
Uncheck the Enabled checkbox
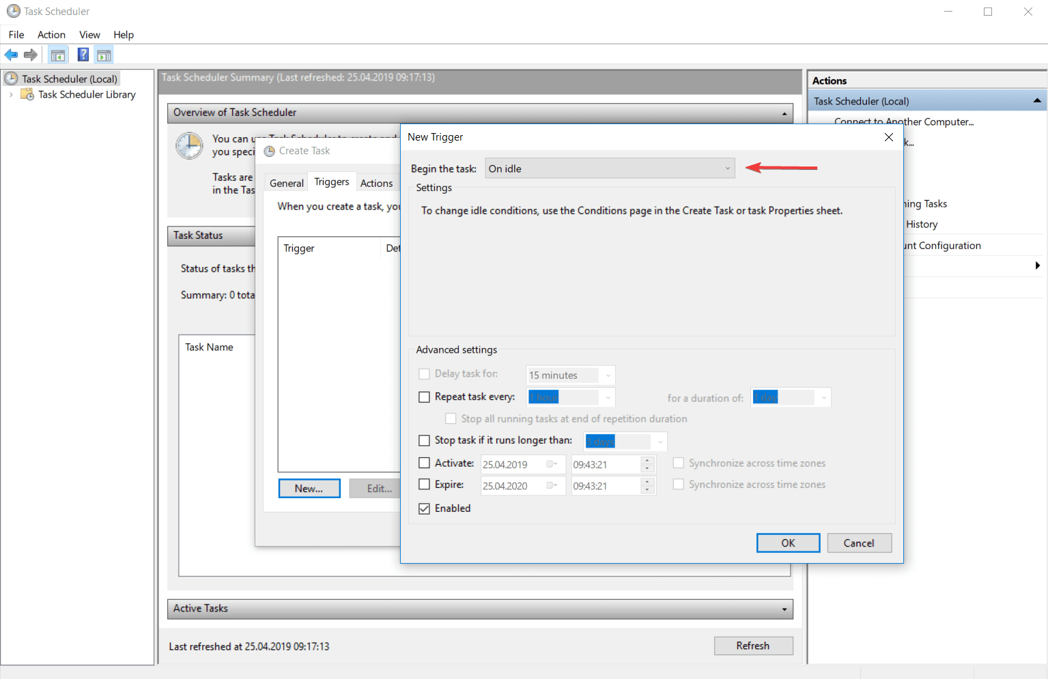[x=424, y=508]
